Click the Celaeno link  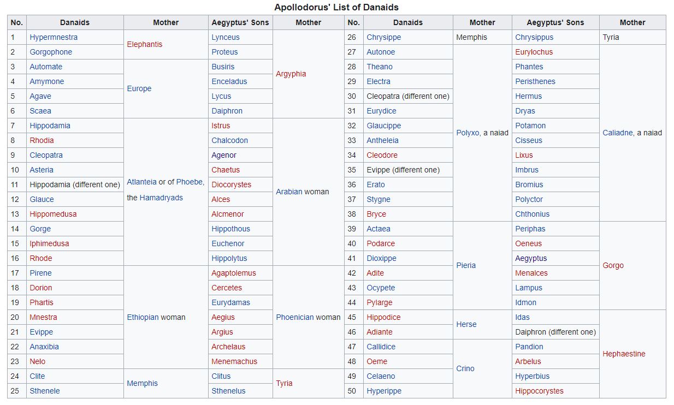[381, 376]
